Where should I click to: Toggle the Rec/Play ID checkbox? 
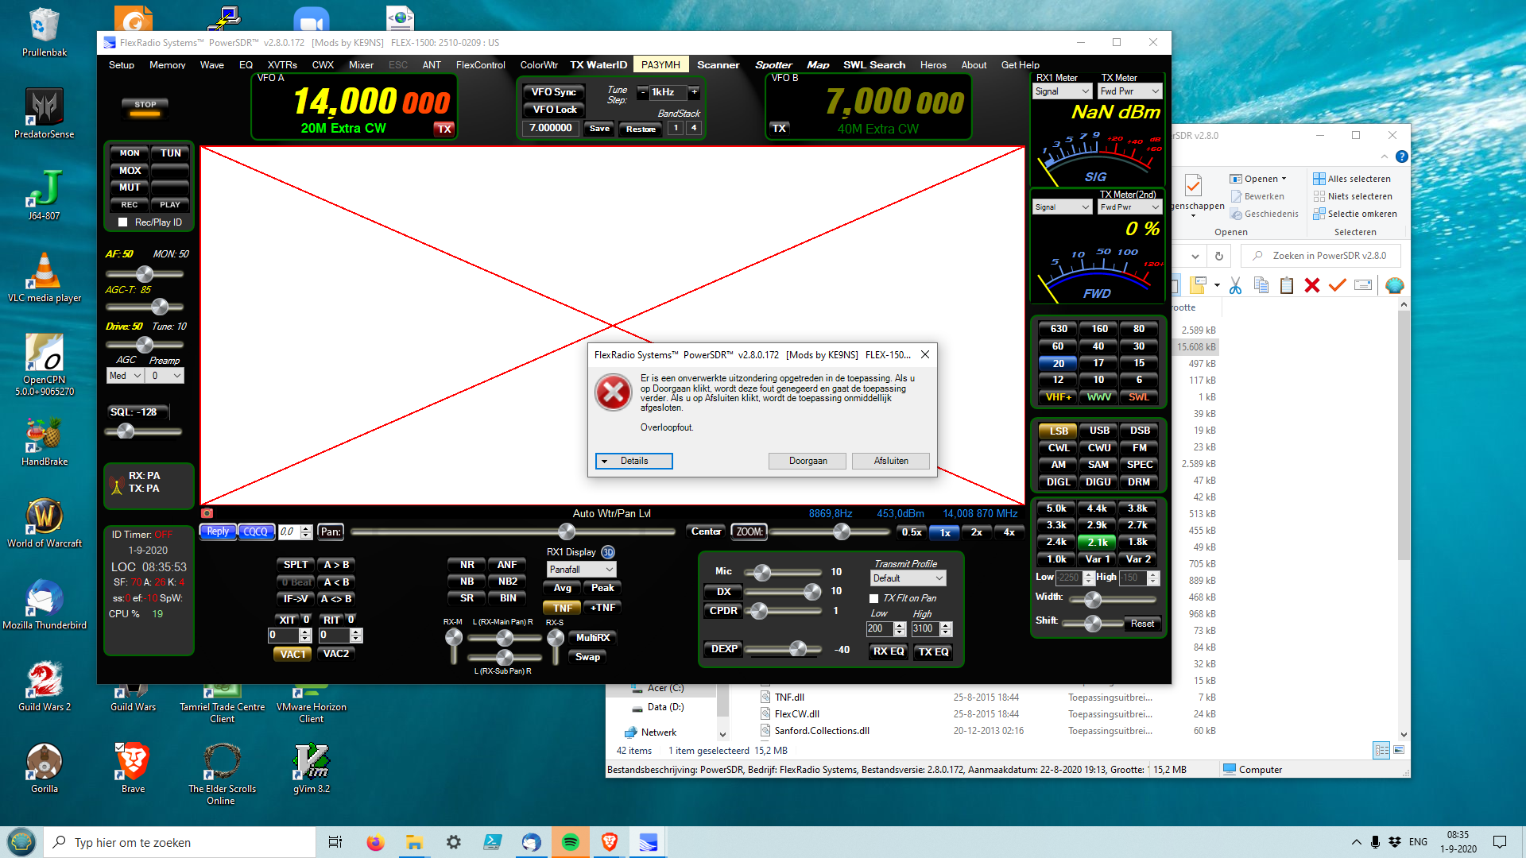122,222
